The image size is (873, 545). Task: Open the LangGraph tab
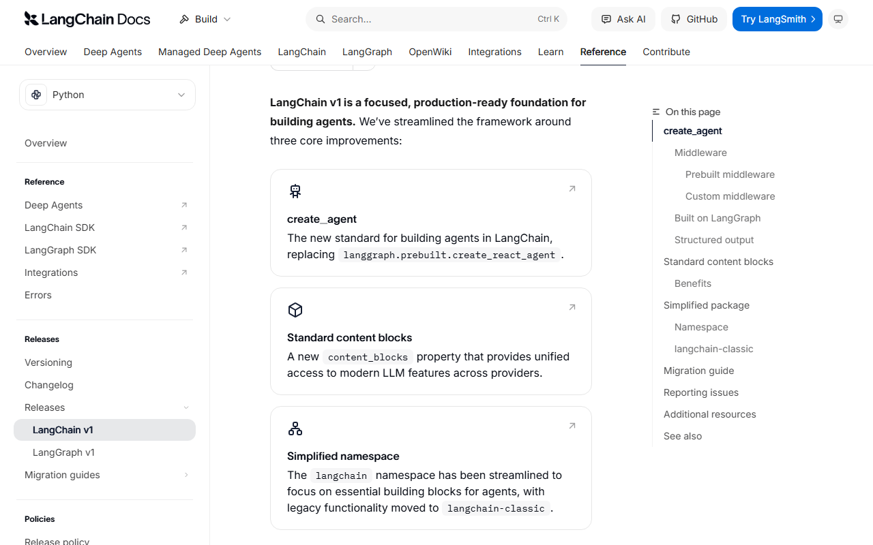[367, 52]
